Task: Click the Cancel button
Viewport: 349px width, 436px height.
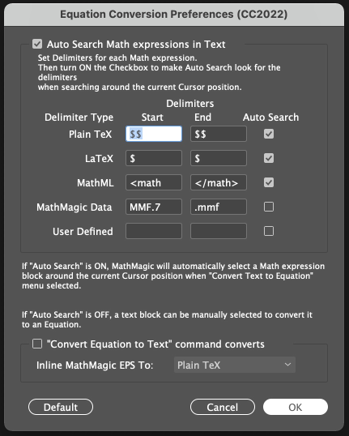Action: 223,407
